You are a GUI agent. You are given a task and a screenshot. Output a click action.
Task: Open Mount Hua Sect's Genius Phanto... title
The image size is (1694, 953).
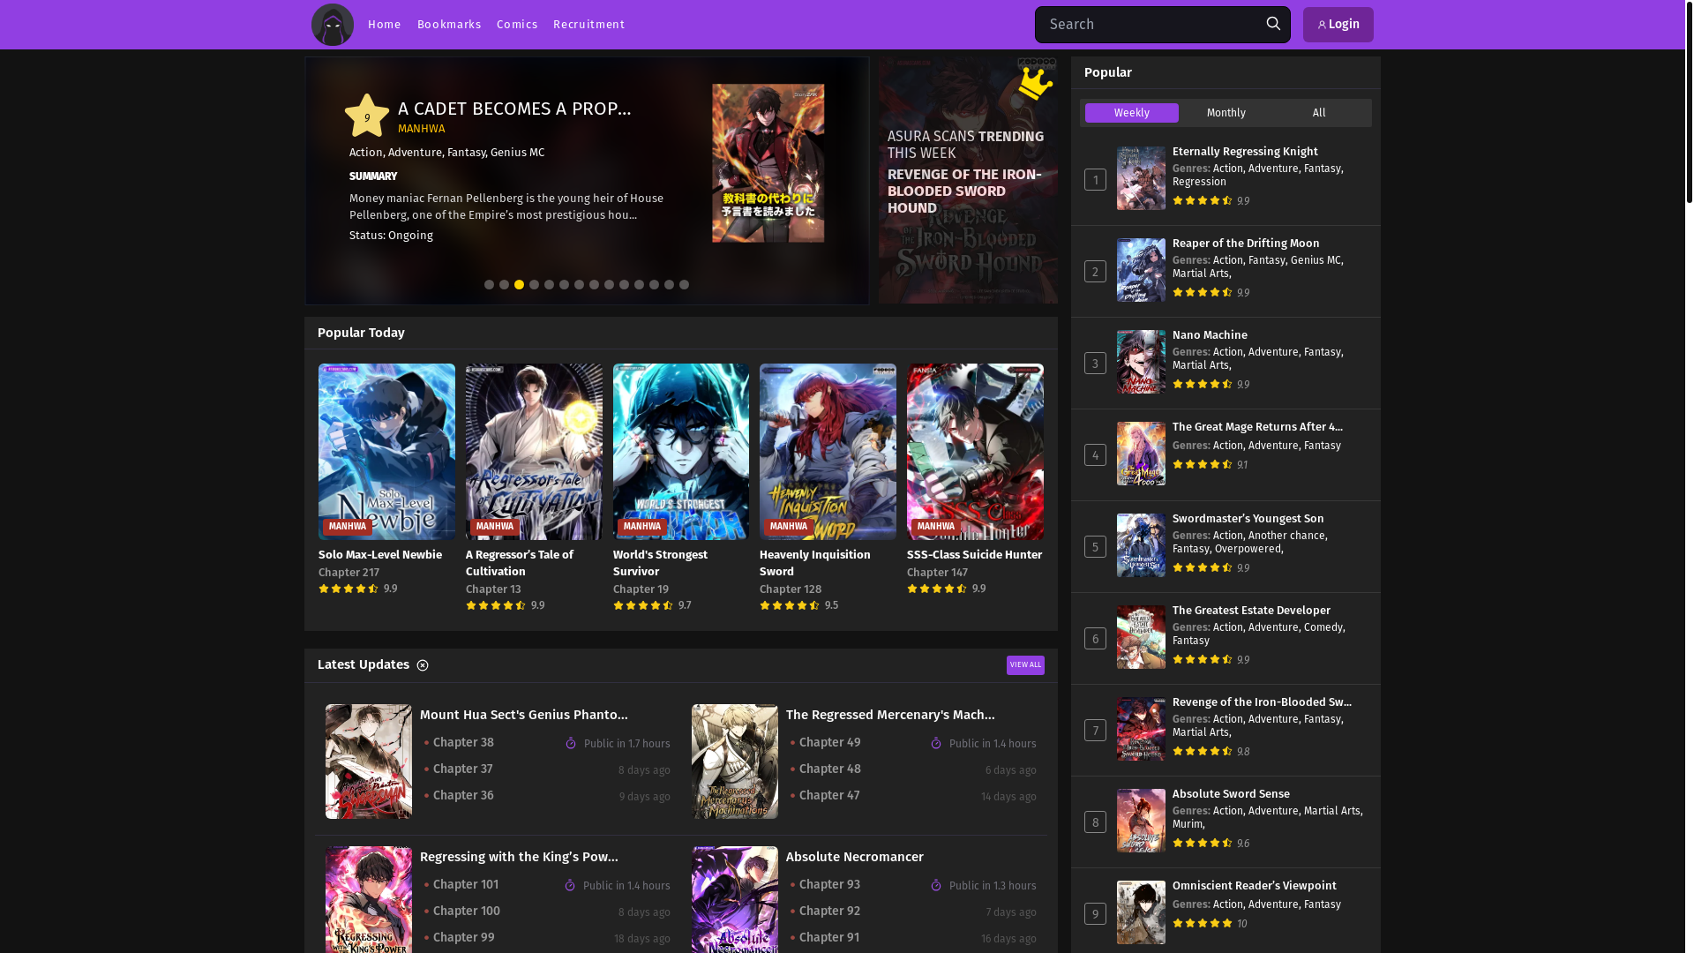(x=524, y=715)
